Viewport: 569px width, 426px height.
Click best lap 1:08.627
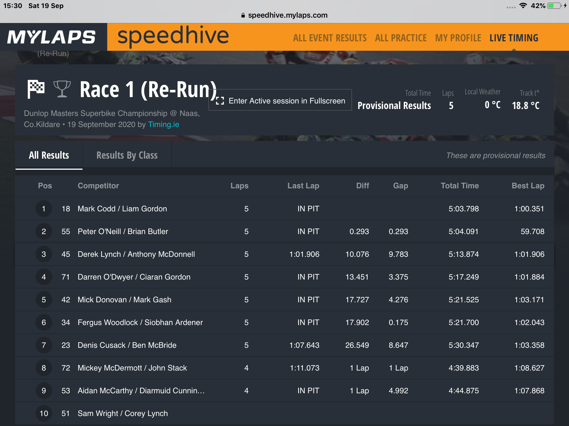[x=529, y=368]
